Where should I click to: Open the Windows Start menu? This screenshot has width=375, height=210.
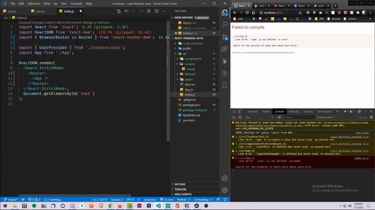pyautogui.click(x=5, y=206)
